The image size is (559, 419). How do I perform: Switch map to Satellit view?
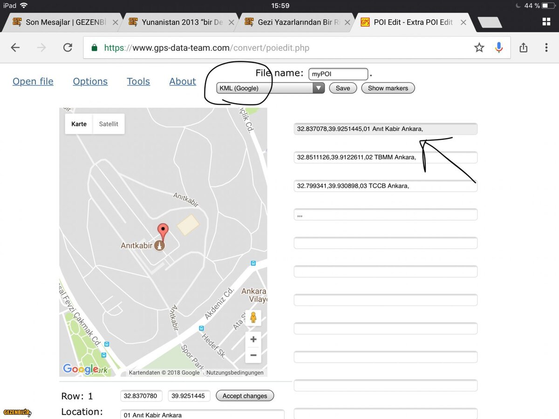point(109,124)
